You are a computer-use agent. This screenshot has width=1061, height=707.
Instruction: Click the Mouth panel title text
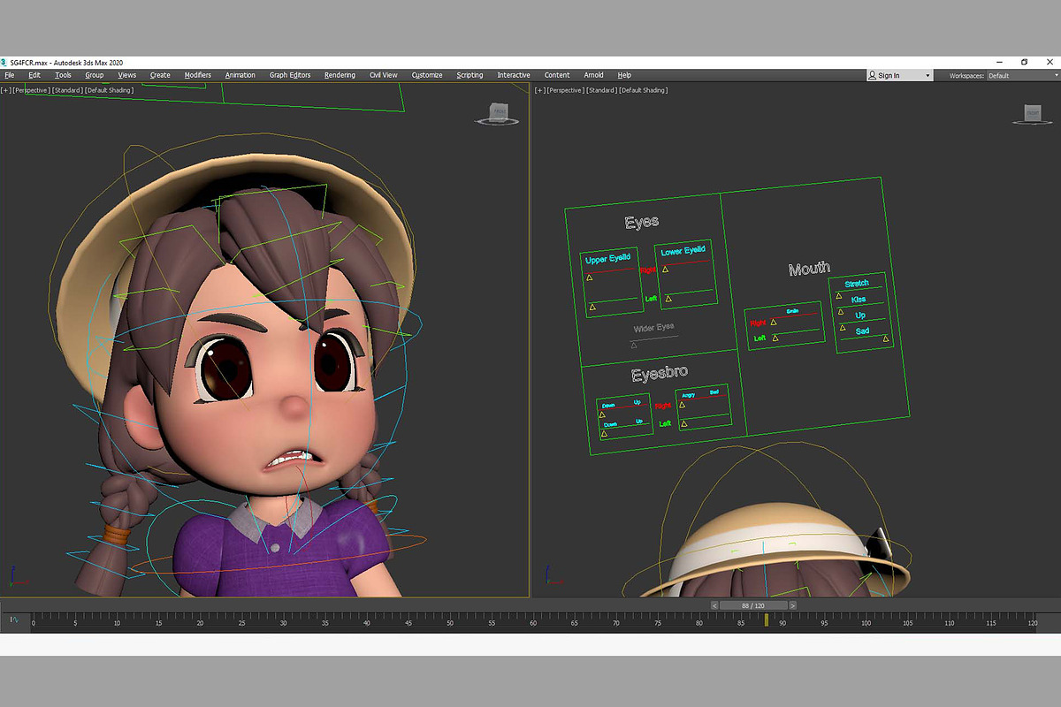pos(809,269)
